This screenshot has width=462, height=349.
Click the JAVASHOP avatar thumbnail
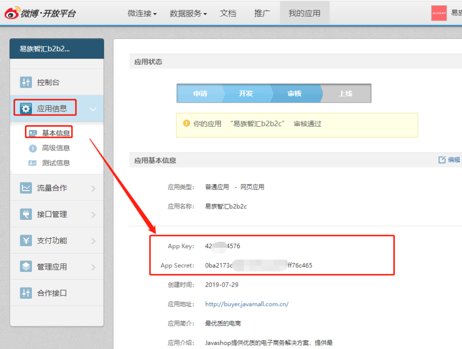tap(439, 13)
